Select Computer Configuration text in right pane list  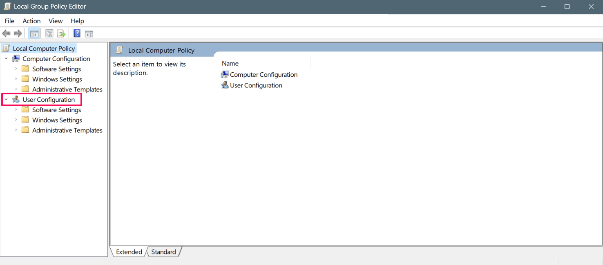coord(264,75)
